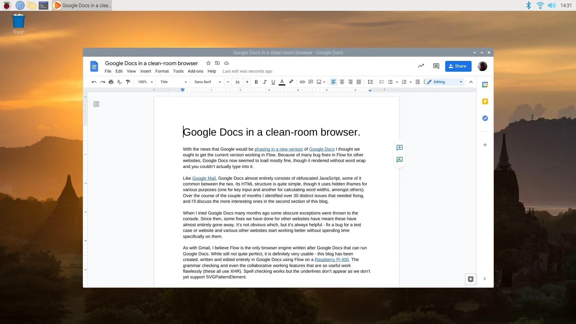Open the Add-ons menu
This screenshot has height=324, width=576.
195,71
